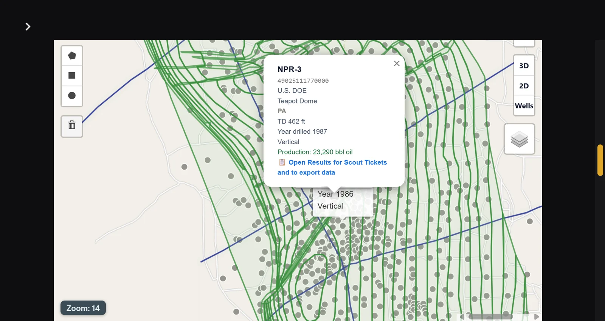Screen dimensions: 605x321
Task: Click the operator text U.S. DOE
Action: coord(292,91)
